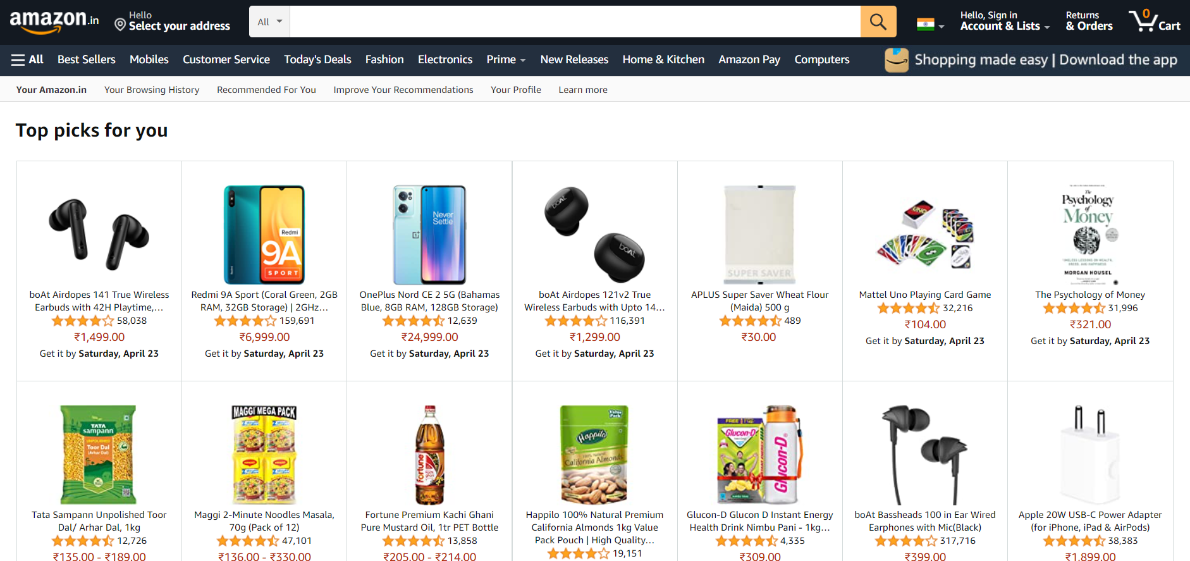Click the yellow search button background
Image resolution: width=1190 pixels, height=561 pixels.
coord(878,21)
